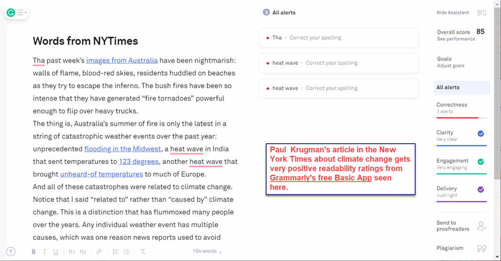Expand the second heat wave alert card

tap(339, 88)
